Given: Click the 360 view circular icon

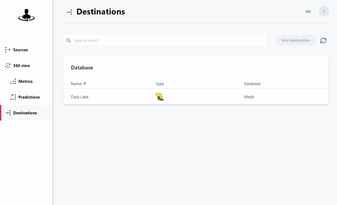Looking at the screenshot, I should point(8,65).
